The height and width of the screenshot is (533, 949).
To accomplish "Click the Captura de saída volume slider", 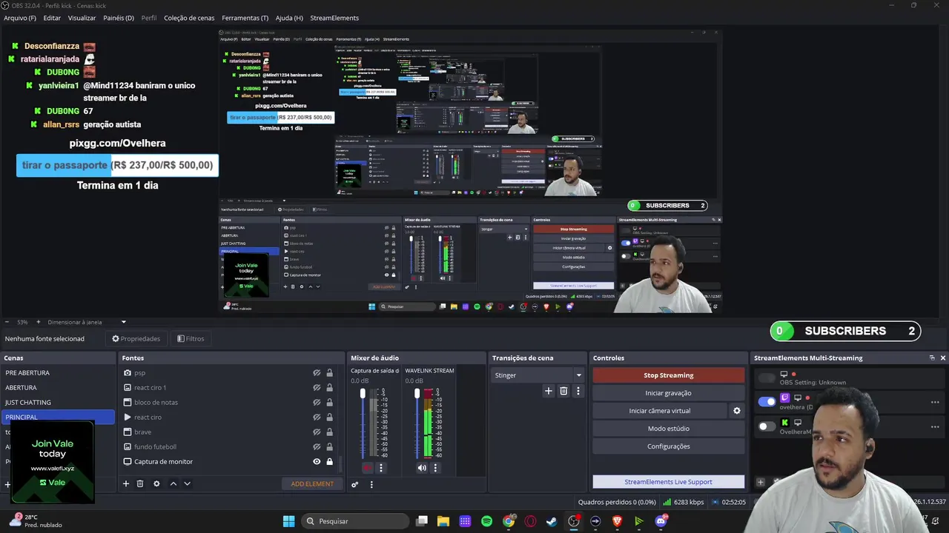I will [363, 423].
